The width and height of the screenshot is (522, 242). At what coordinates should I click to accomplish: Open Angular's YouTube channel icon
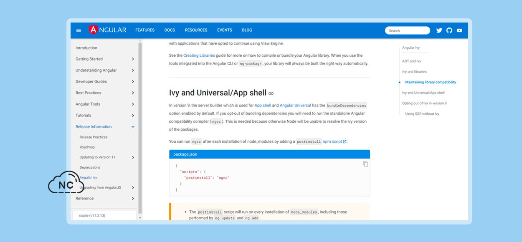tap(459, 30)
